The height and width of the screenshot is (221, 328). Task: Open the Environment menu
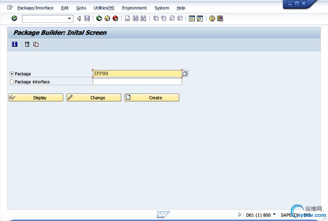134,8
